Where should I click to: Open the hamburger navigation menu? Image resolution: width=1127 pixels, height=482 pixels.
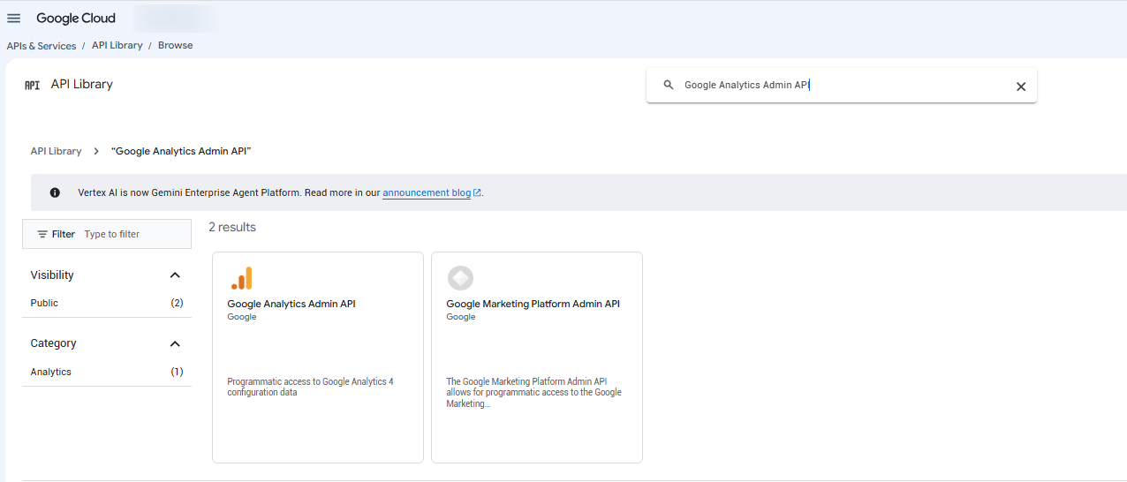click(13, 19)
